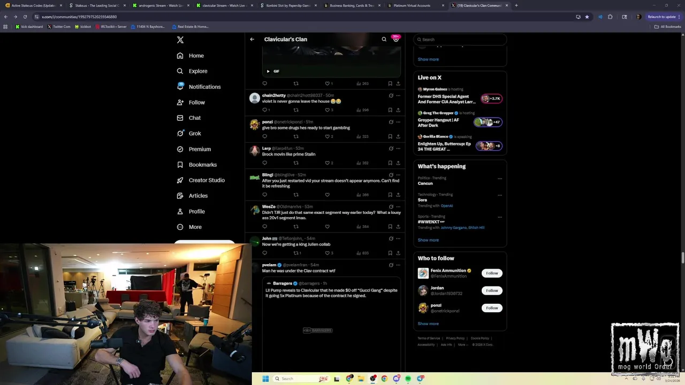Share Larp's Brock Stalin post
This screenshot has height=385, width=685.
click(398, 163)
